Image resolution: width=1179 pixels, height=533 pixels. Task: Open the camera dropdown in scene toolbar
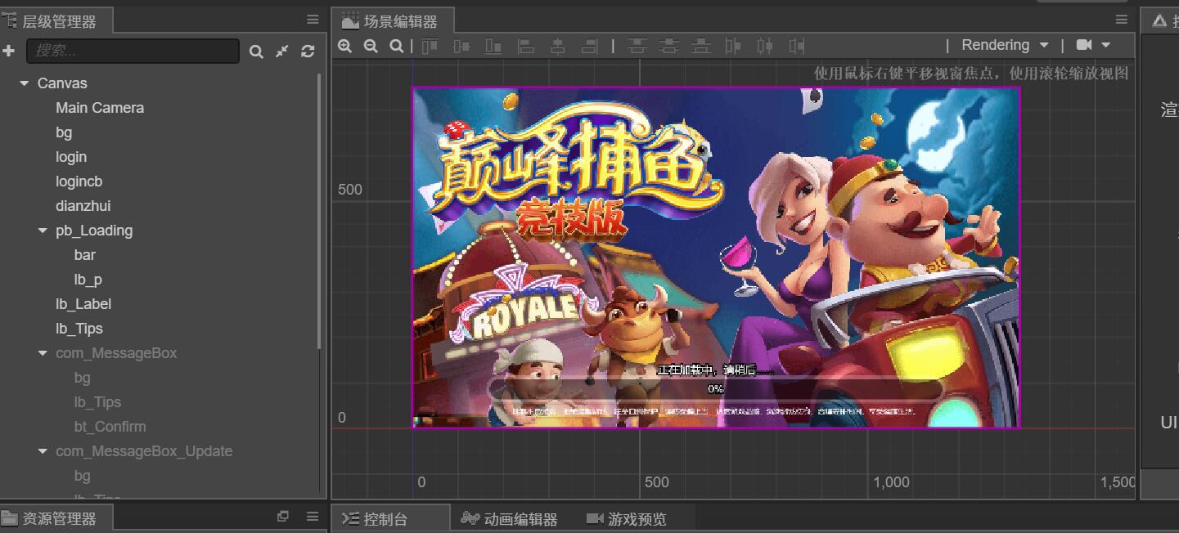(1093, 45)
